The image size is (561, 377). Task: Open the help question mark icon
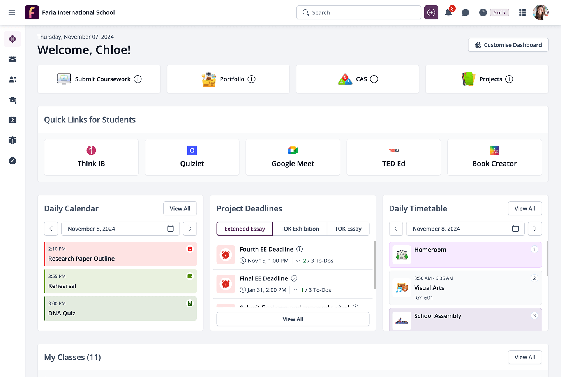(x=483, y=12)
